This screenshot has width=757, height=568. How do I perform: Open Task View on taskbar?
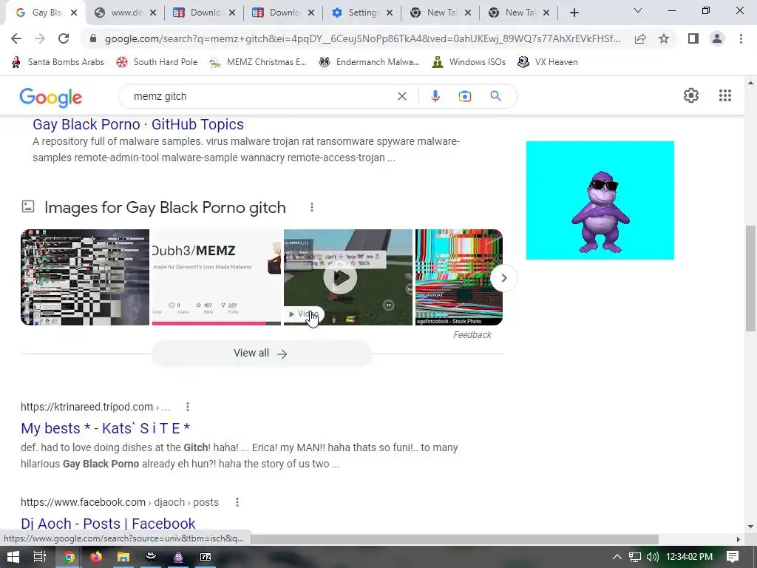point(40,558)
